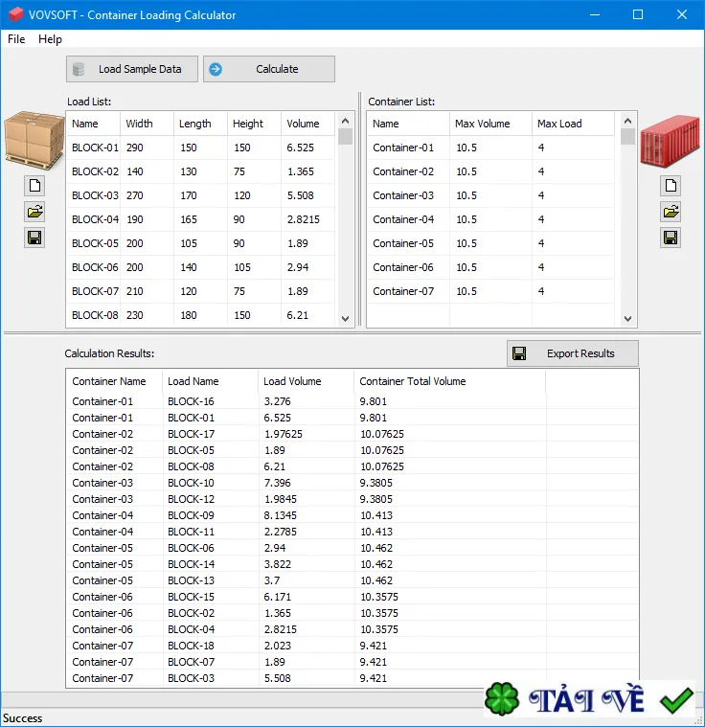Select BLOCK-08 in the Load List
Viewport: 705px width, 727px height.
[x=201, y=315]
